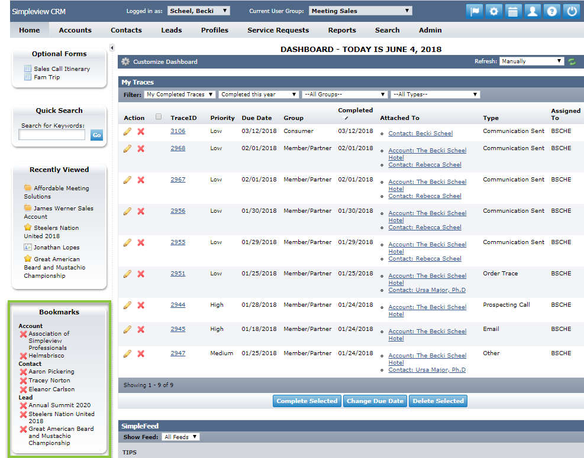
Task: Edit trace 2968 with pencil icon
Action: click(127, 148)
